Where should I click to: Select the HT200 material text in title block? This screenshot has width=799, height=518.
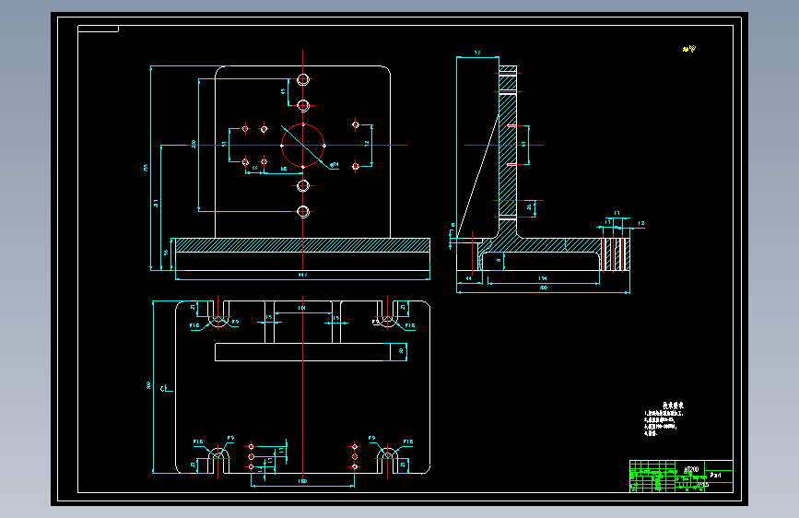(x=691, y=469)
